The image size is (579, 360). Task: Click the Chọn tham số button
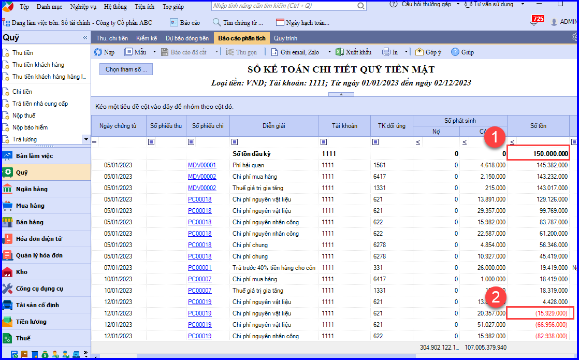tap(126, 69)
